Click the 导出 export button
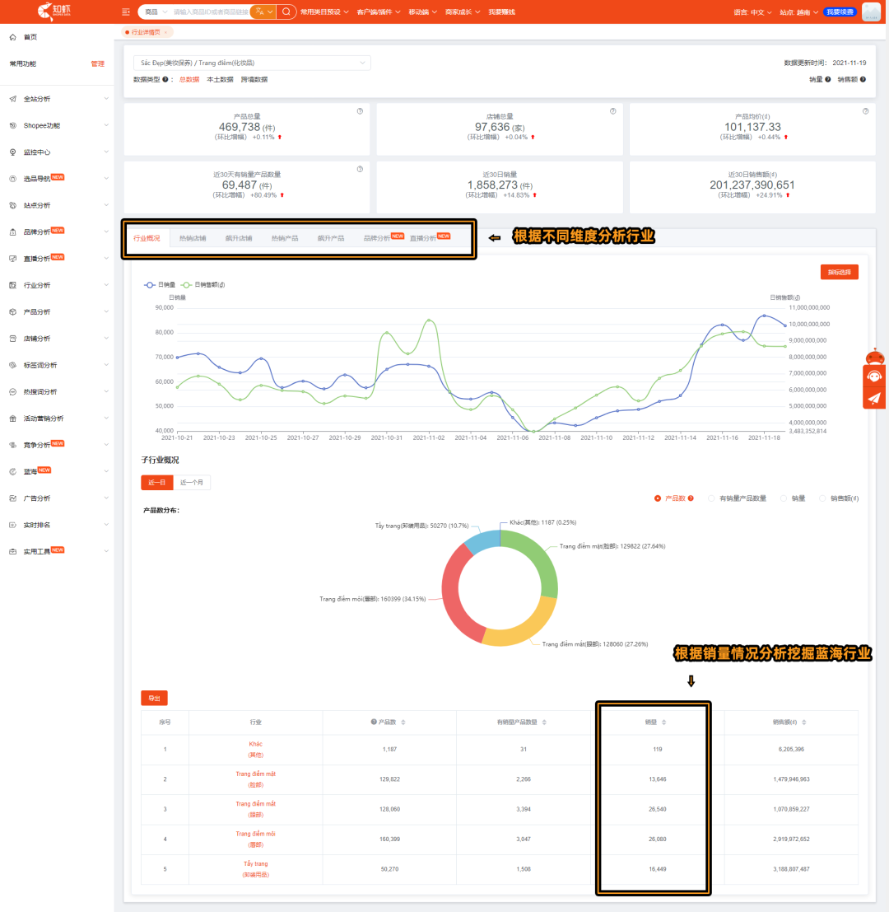 click(x=154, y=698)
